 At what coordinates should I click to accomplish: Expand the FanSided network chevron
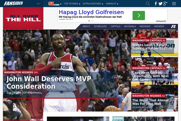(38, 4)
